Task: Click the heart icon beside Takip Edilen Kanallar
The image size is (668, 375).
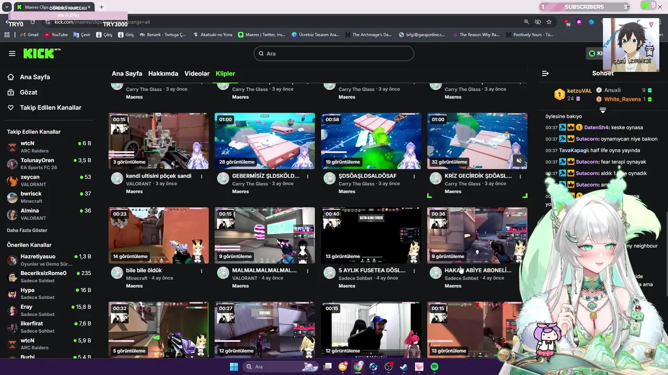Action: pos(10,107)
